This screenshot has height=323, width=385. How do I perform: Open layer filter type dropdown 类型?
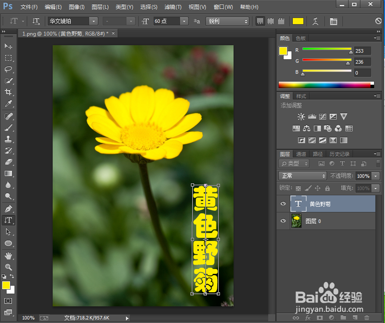[x=294, y=163]
